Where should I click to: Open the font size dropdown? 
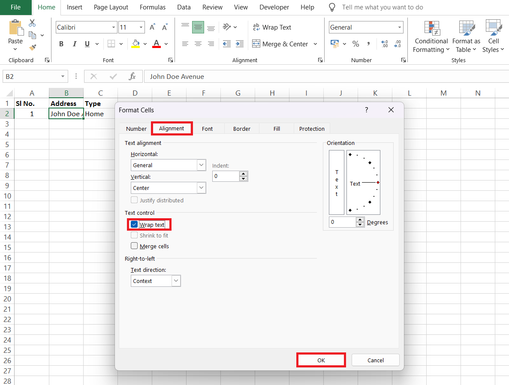[141, 27]
